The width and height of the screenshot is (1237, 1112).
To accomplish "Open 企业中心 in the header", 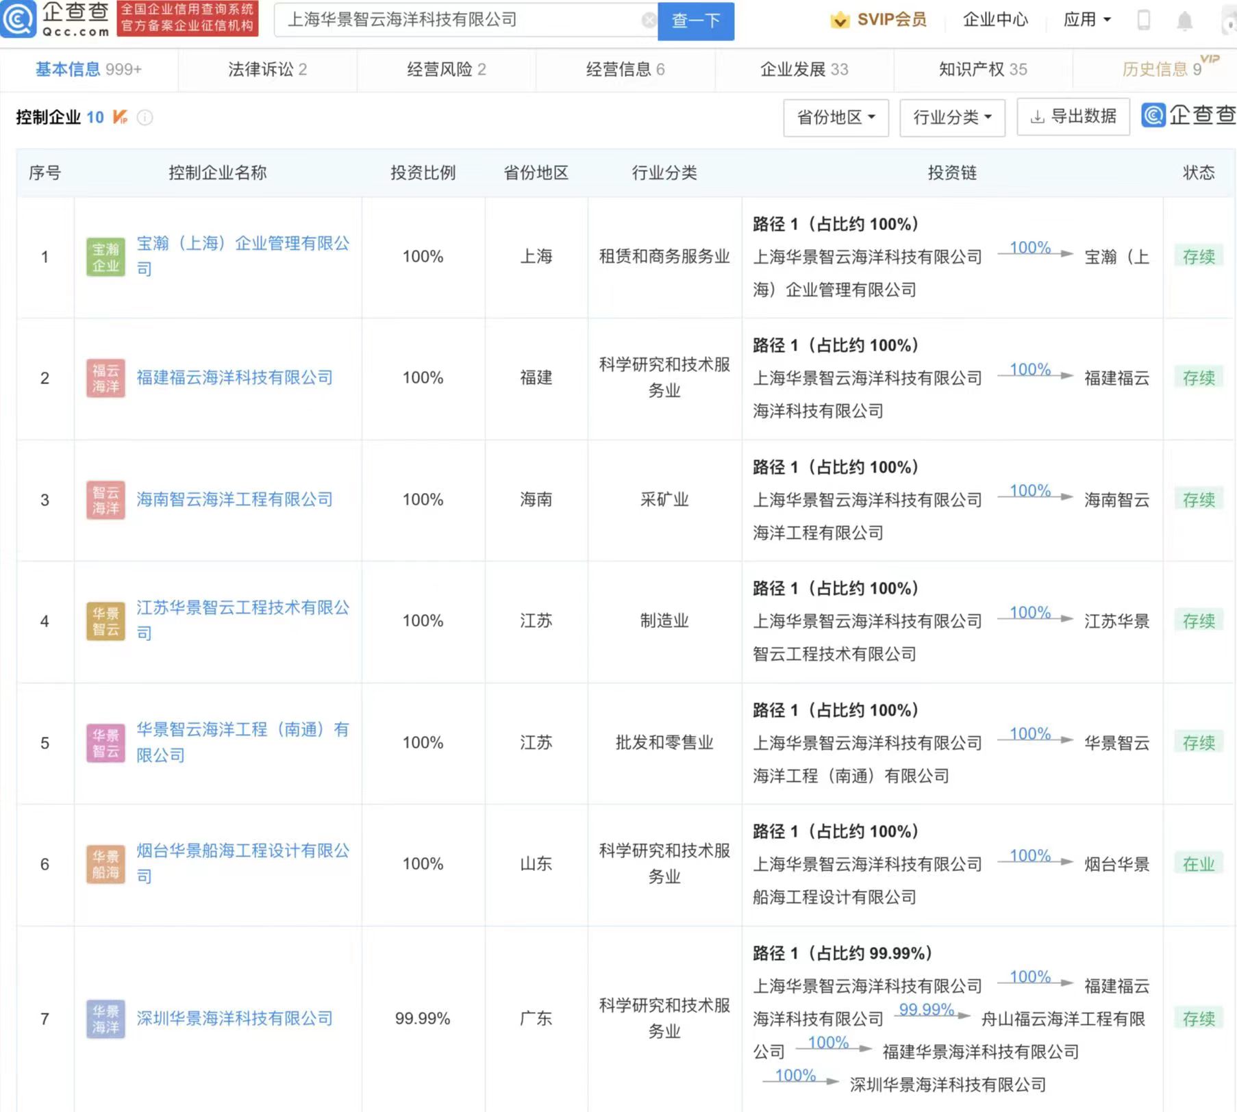I will pyautogui.click(x=995, y=20).
